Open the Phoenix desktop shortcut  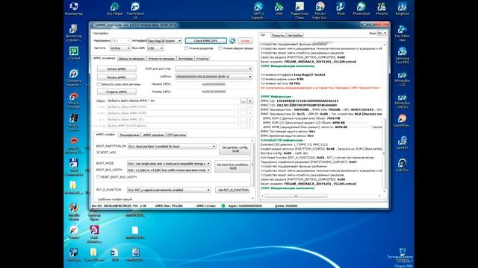(x=382, y=9)
